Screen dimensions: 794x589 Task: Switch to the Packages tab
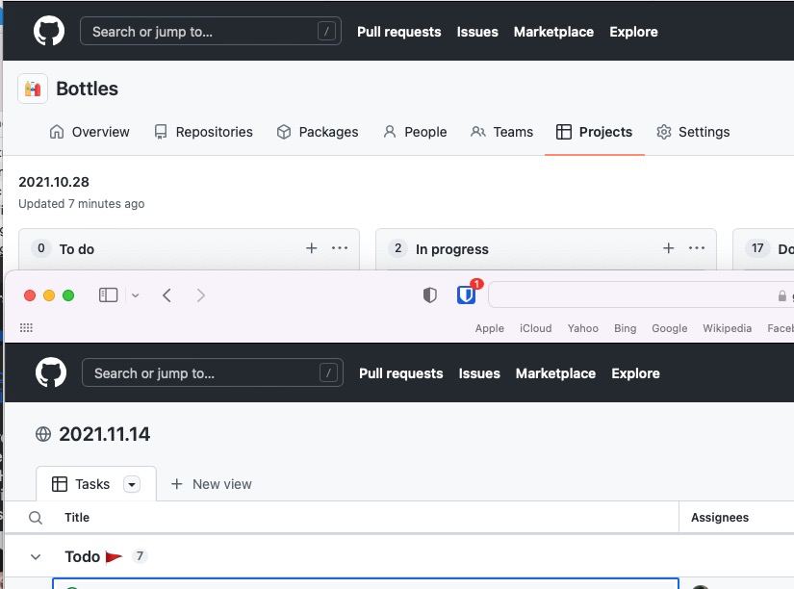[x=318, y=132]
